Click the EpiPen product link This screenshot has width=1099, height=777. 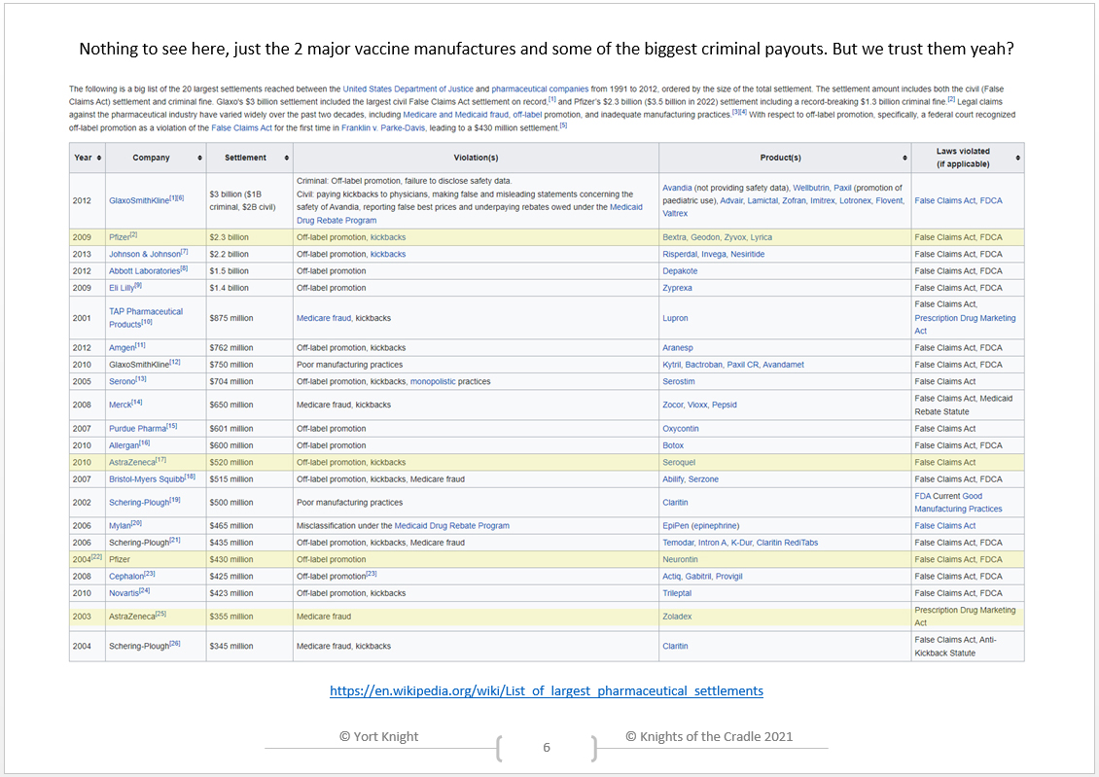point(676,525)
